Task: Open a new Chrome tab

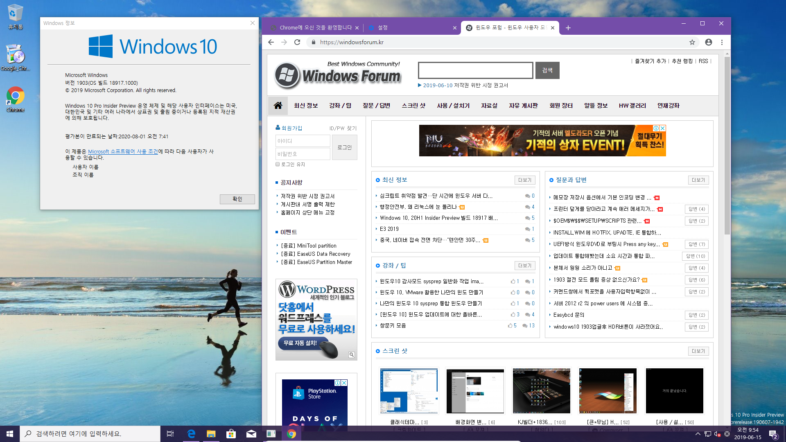Action: click(568, 28)
